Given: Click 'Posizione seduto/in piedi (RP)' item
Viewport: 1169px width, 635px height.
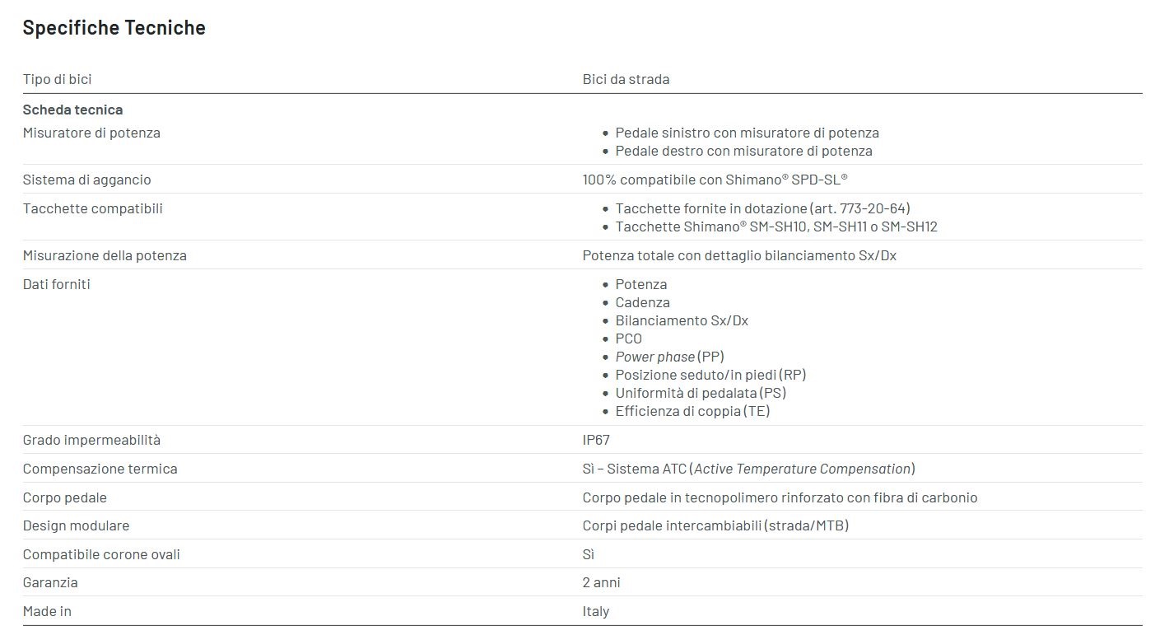Looking at the screenshot, I should (x=710, y=375).
